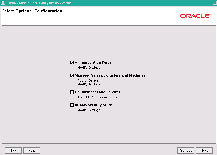This screenshot has width=217, height=155.
Task: Uncheck Managed Servers, Clusters and Machines checkbox
Action: click(72, 75)
